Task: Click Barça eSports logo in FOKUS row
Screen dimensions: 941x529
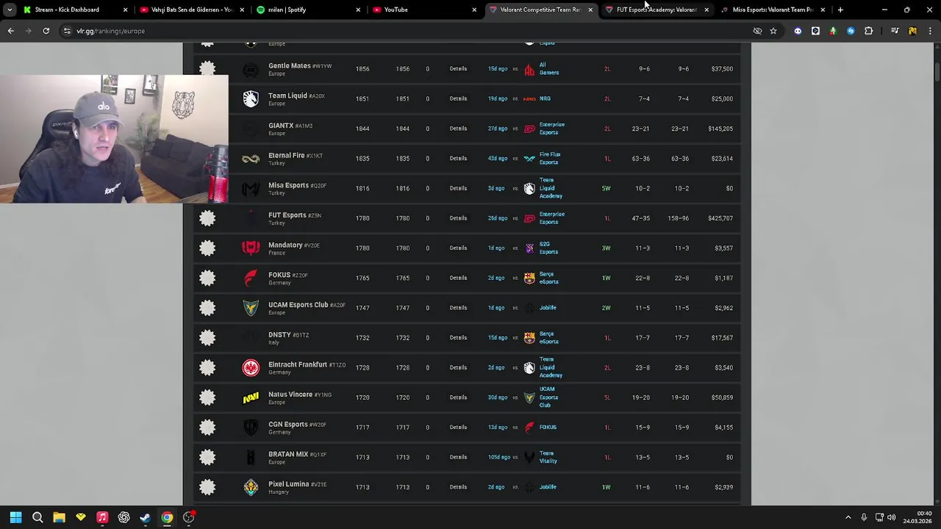Action: 529,278
